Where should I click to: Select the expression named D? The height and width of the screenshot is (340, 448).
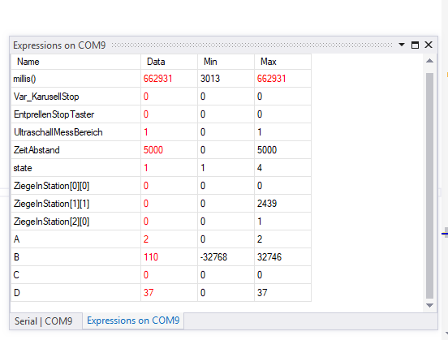tap(17, 293)
